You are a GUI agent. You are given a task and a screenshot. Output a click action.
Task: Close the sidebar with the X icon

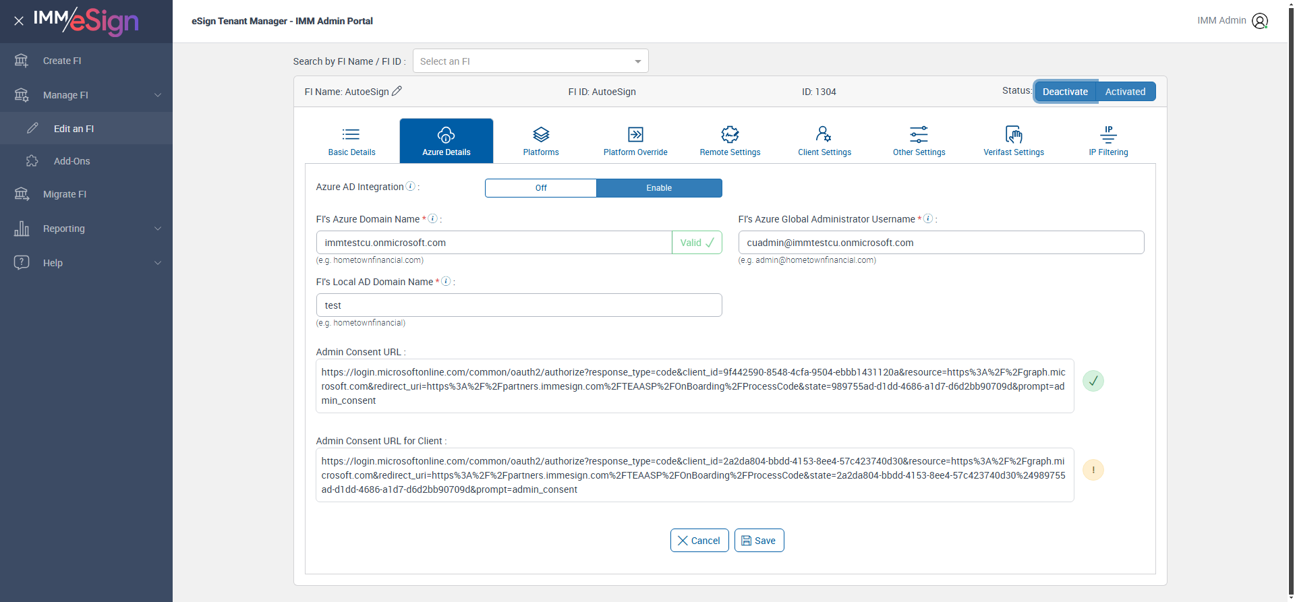coord(19,21)
